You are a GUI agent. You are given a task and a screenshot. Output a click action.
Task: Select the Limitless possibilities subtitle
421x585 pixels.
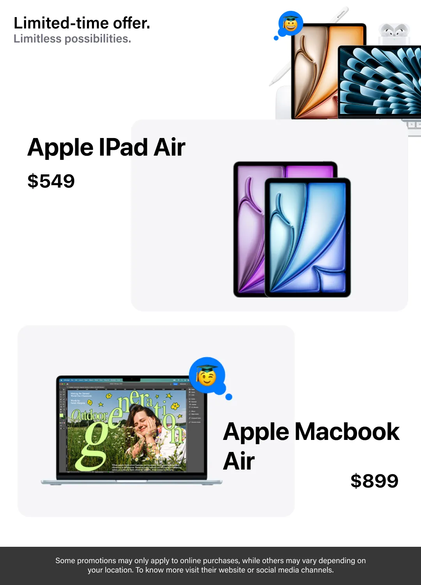coord(72,39)
